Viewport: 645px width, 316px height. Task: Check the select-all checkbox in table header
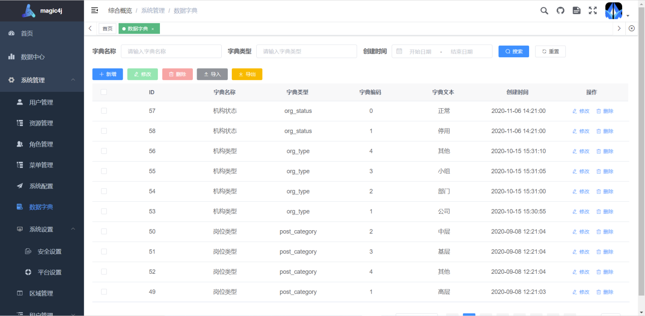[x=104, y=92]
